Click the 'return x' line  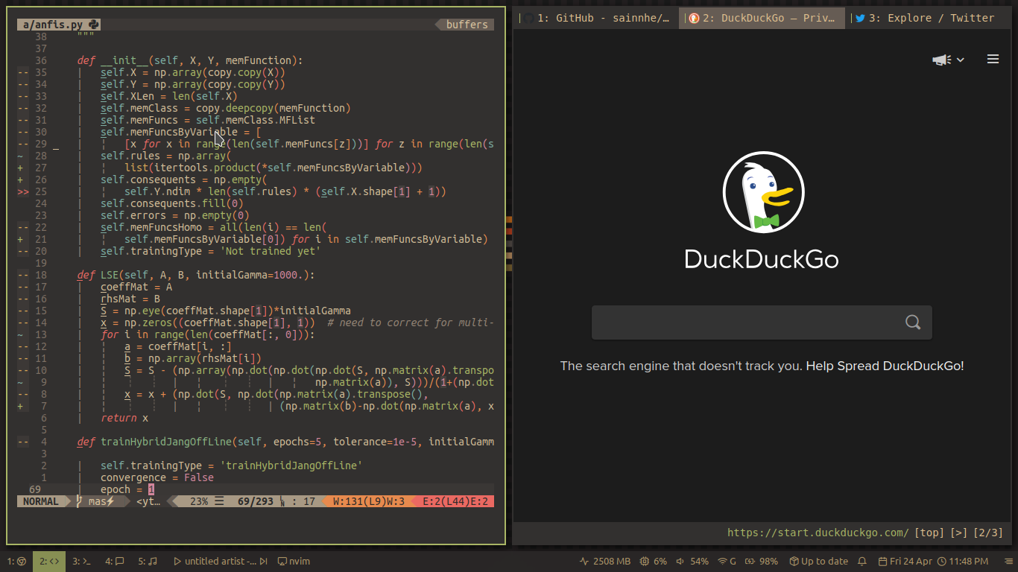(124, 418)
